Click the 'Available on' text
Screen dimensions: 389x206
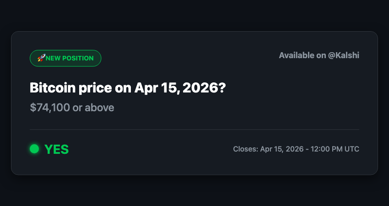(x=303, y=55)
